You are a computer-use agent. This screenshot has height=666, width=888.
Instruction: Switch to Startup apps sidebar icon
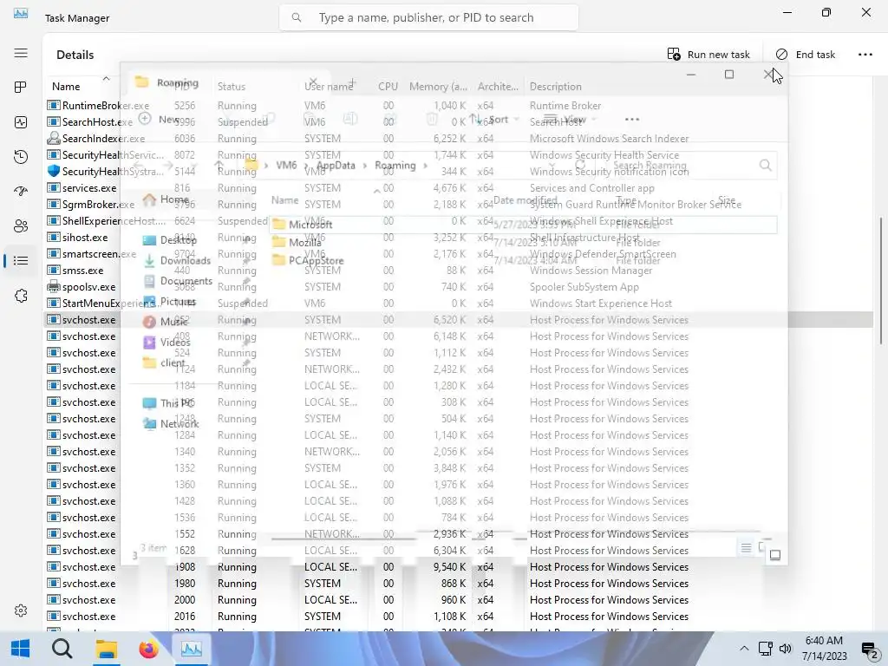tap(21, 192)
